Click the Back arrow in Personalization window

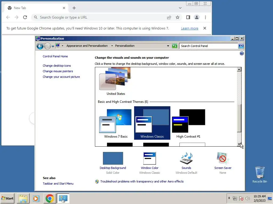(x=40, y=46)
